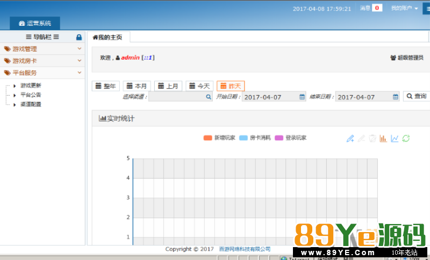Expand the 游戏房卡 menu section
This screenshot has height=260, width=430.
coord(42,61)
